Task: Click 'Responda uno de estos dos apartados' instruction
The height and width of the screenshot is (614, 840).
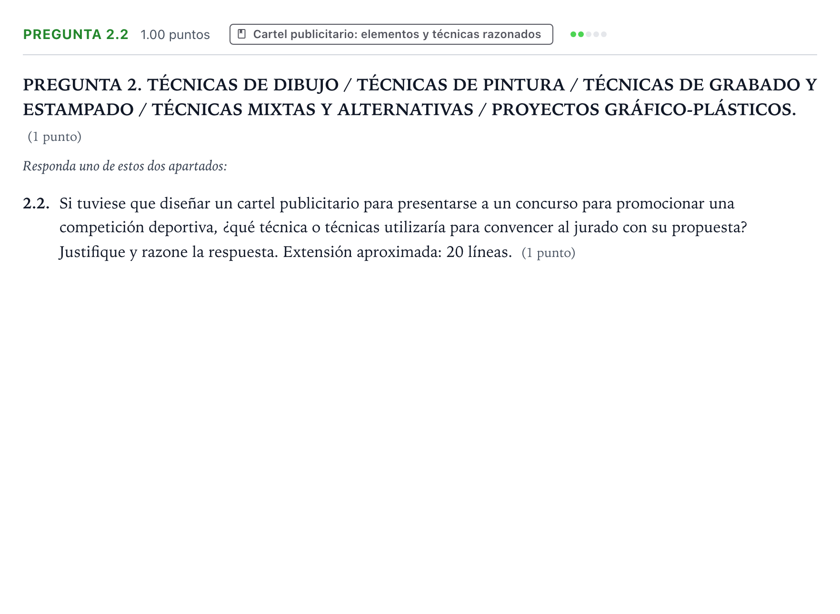Action: 125,166
